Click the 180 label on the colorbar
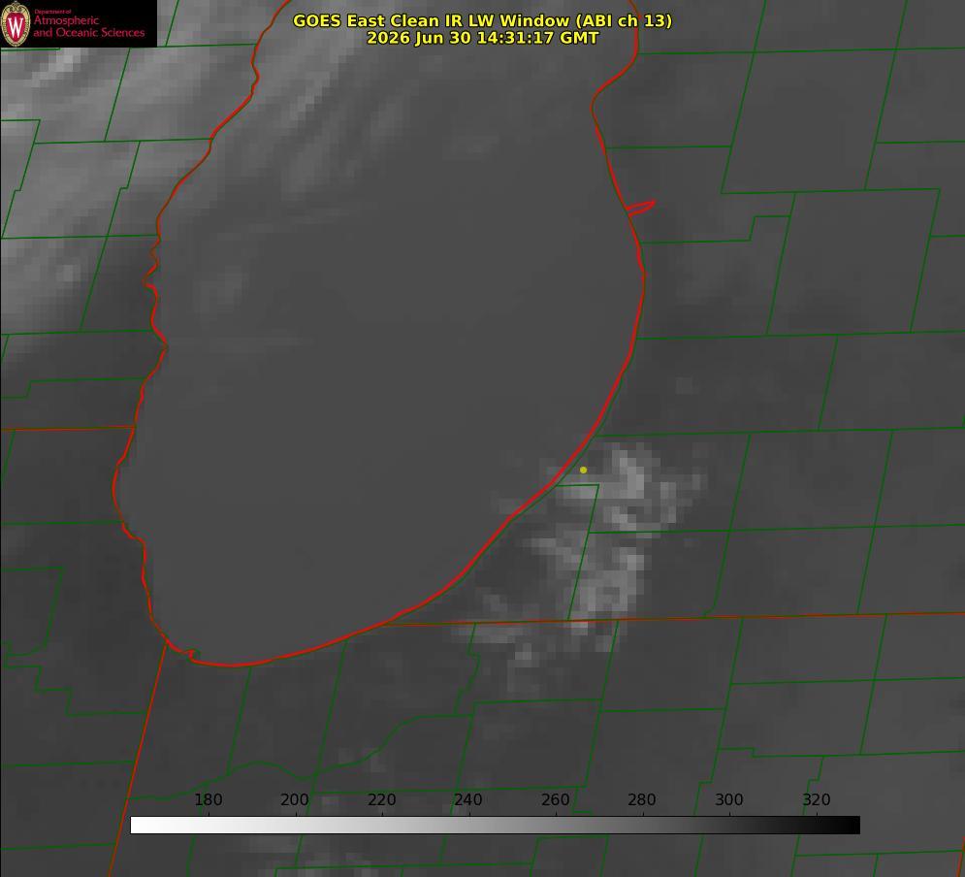The width and height of the screenshot is (965, 877). coord(208,799)
